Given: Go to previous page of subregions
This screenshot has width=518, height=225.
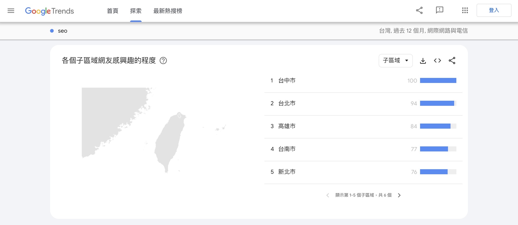Looking at the screenshot, I should click(x=328, y=195).
